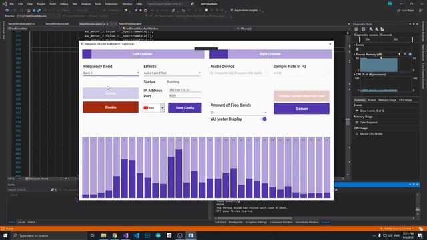Screen dimensions: 427x240
Task: Open the purple Visual Studio taskbar icon
Action: tap(125, 235)
